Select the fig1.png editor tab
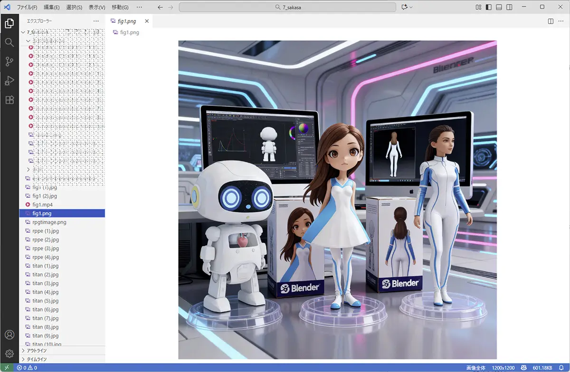Image resolution: width=570 pixels, height=372 pixels. [126, 21]
